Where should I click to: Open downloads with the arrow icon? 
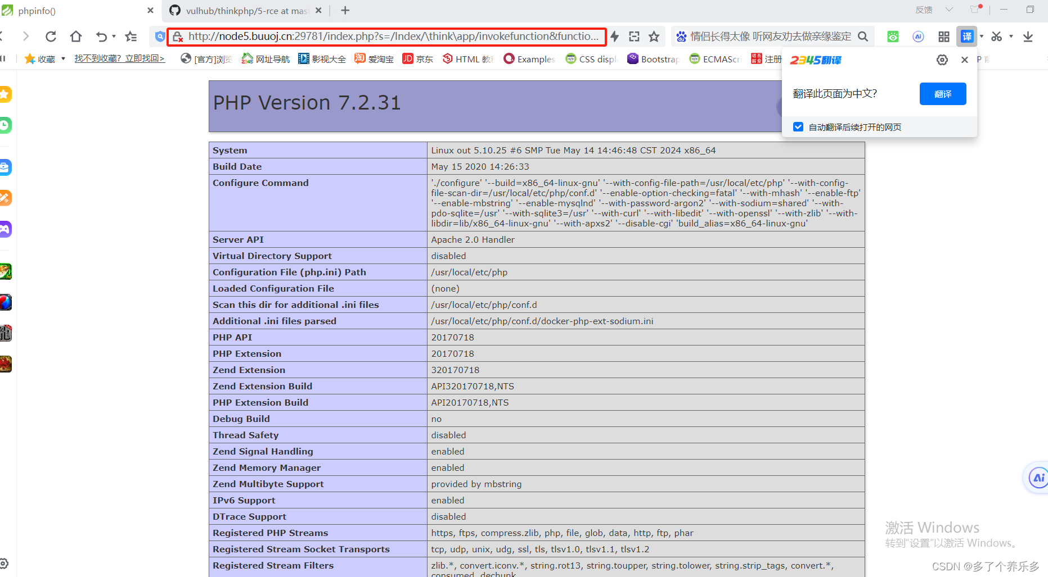click(1028, 37)
